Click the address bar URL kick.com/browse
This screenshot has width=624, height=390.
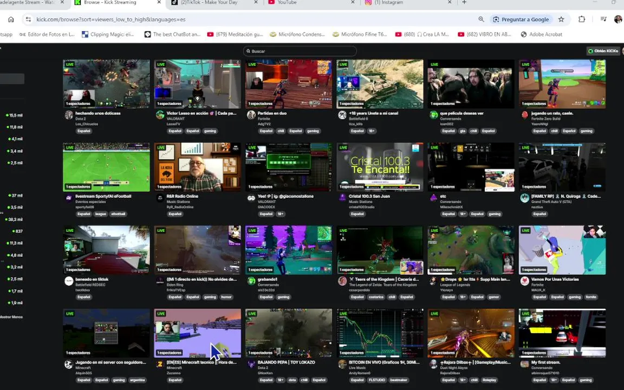110,19
